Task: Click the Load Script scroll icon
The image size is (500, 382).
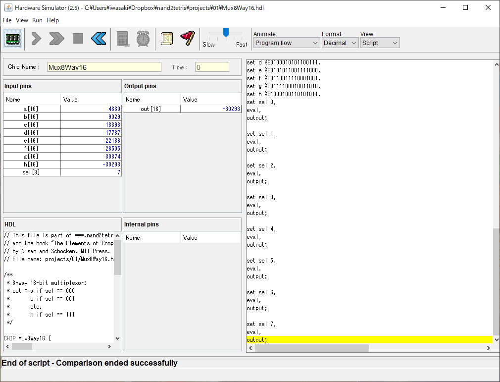Action: pyautogui.click(x=167, y=39)
